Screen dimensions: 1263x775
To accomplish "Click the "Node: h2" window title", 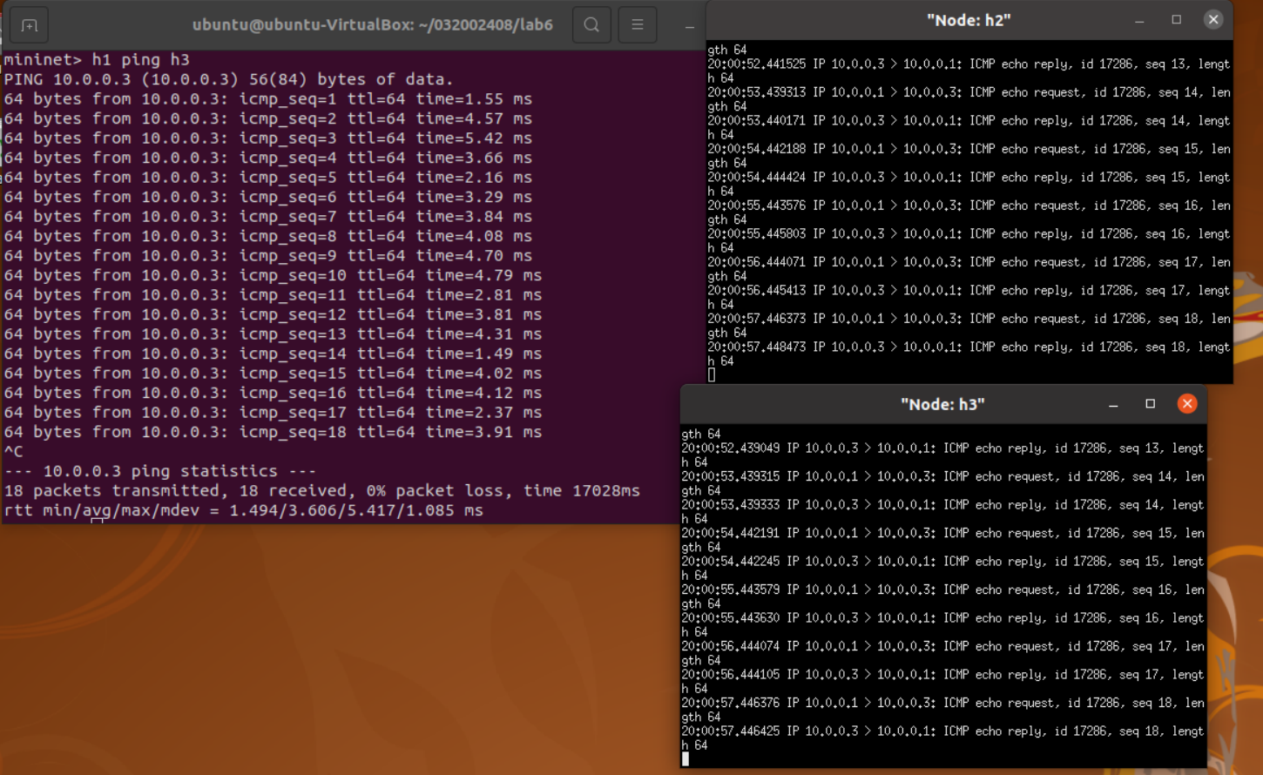I will 969,20.
